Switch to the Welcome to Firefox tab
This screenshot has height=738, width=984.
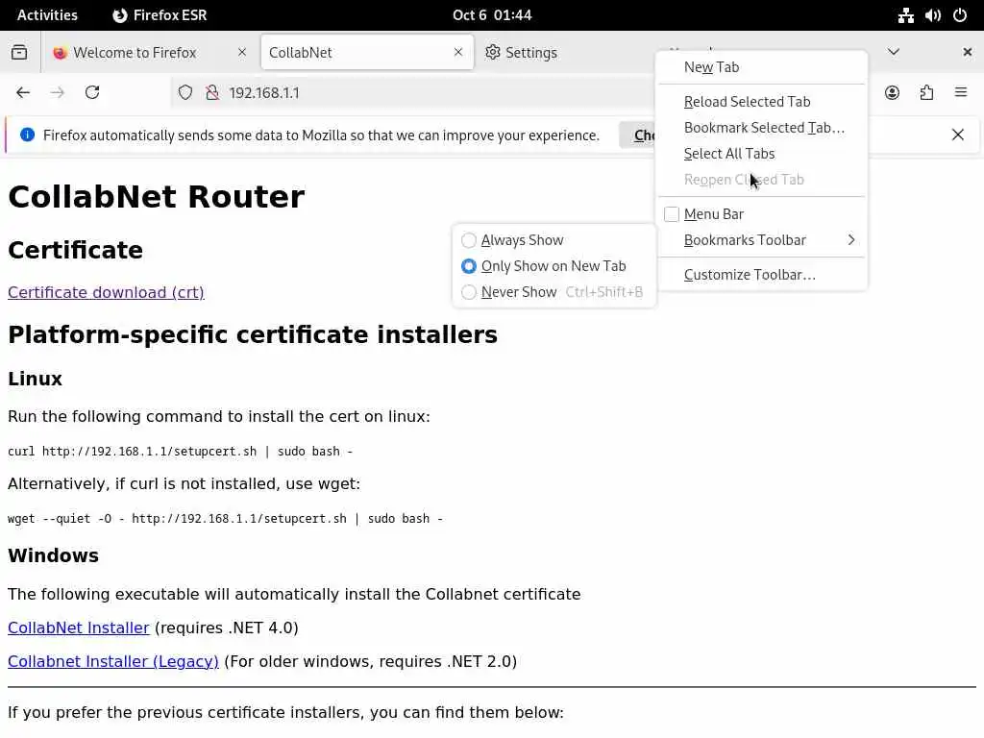(x=149, y=52)
